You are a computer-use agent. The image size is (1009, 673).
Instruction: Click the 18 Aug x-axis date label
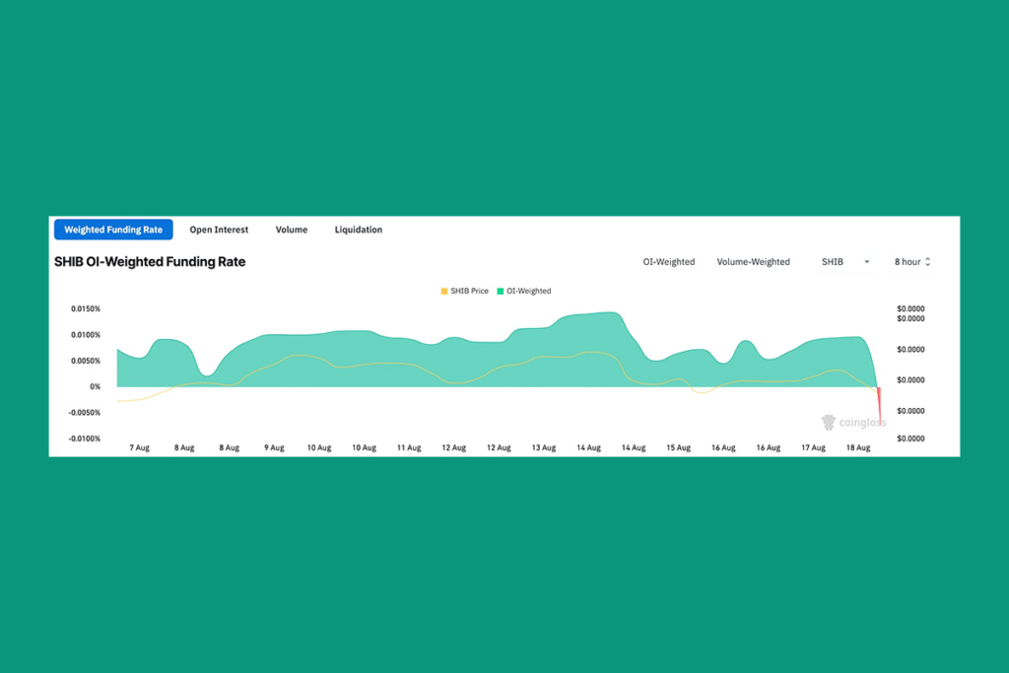pyautogui.click(x=858, y=447)
